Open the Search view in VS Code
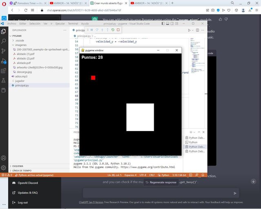Viewport: 261px width, 209px height. pos(3,41)
